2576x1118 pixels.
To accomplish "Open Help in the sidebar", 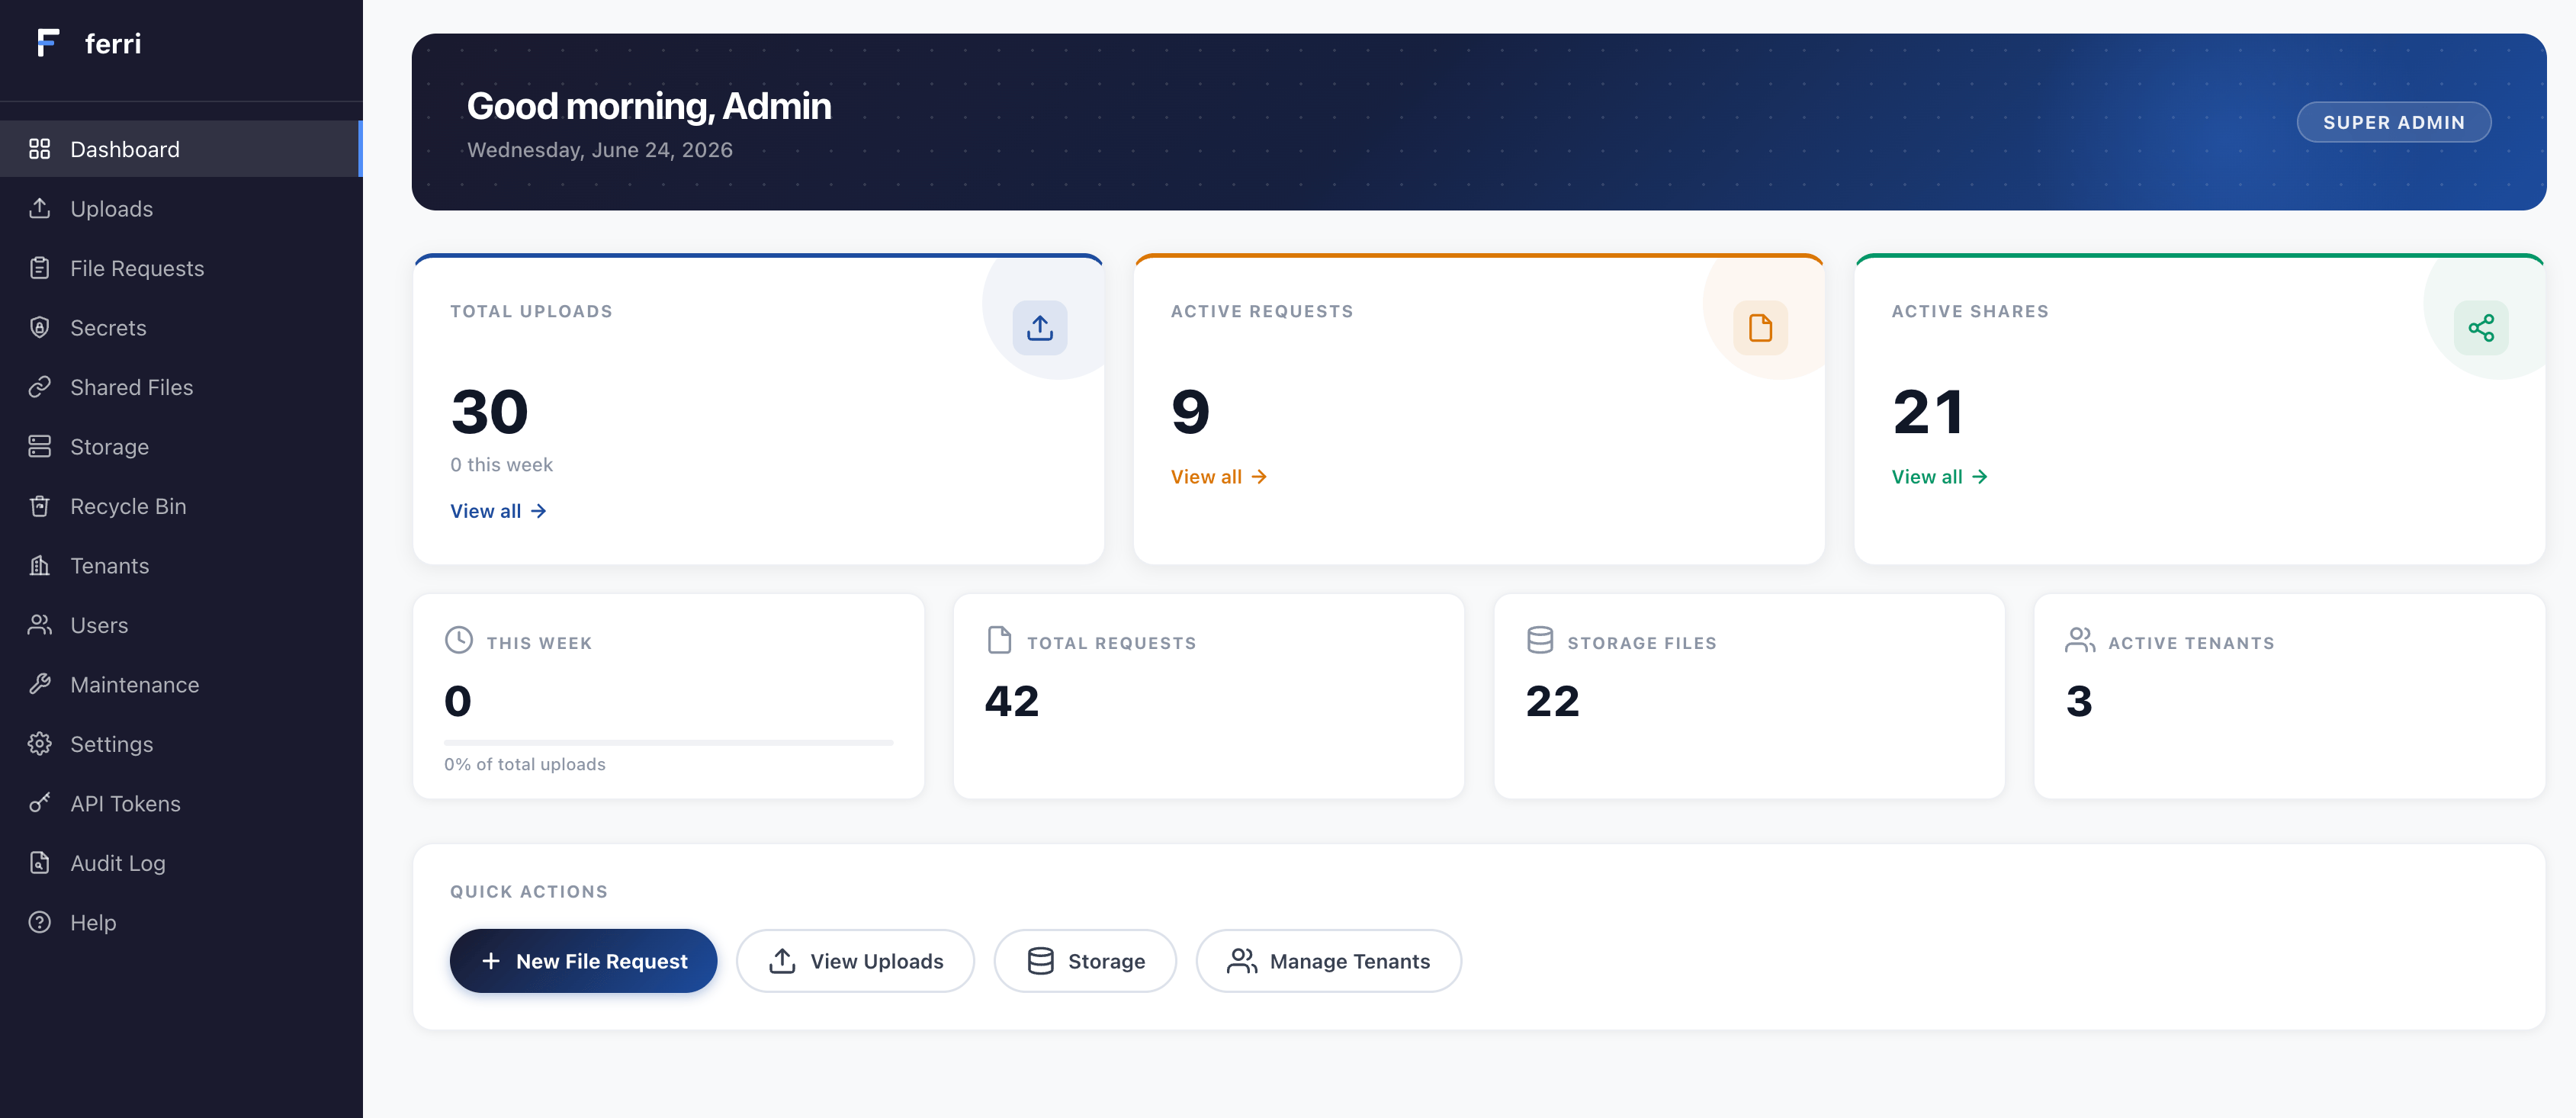I will pos(181,922).
